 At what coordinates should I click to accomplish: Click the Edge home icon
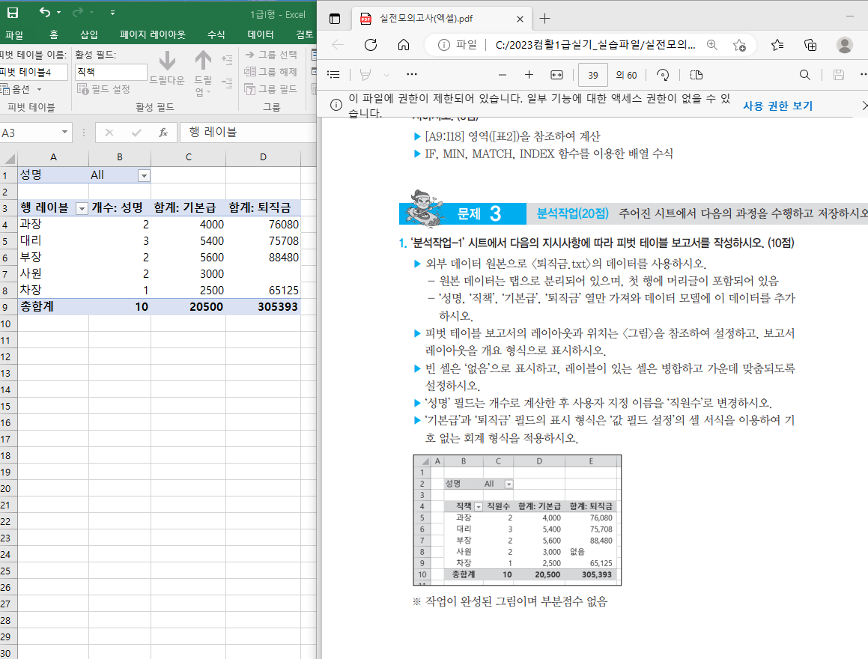(x=403, y=45)
